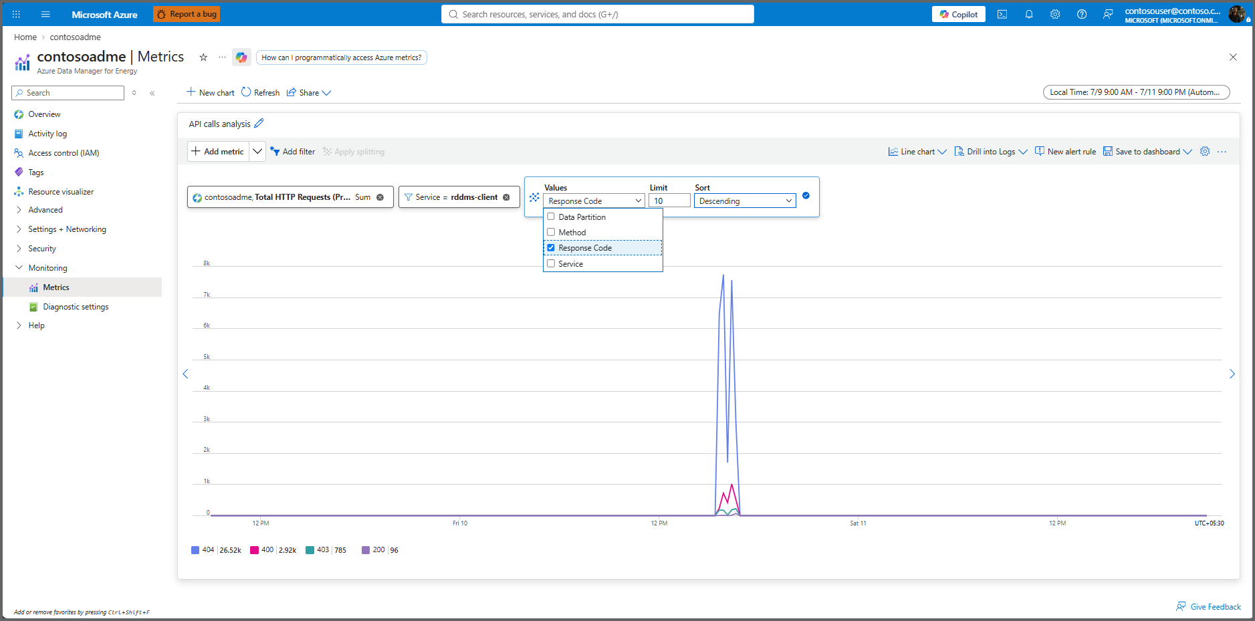
Task: Open the Save to dashboard dropdown
Action: click(x=1147, y=152)
